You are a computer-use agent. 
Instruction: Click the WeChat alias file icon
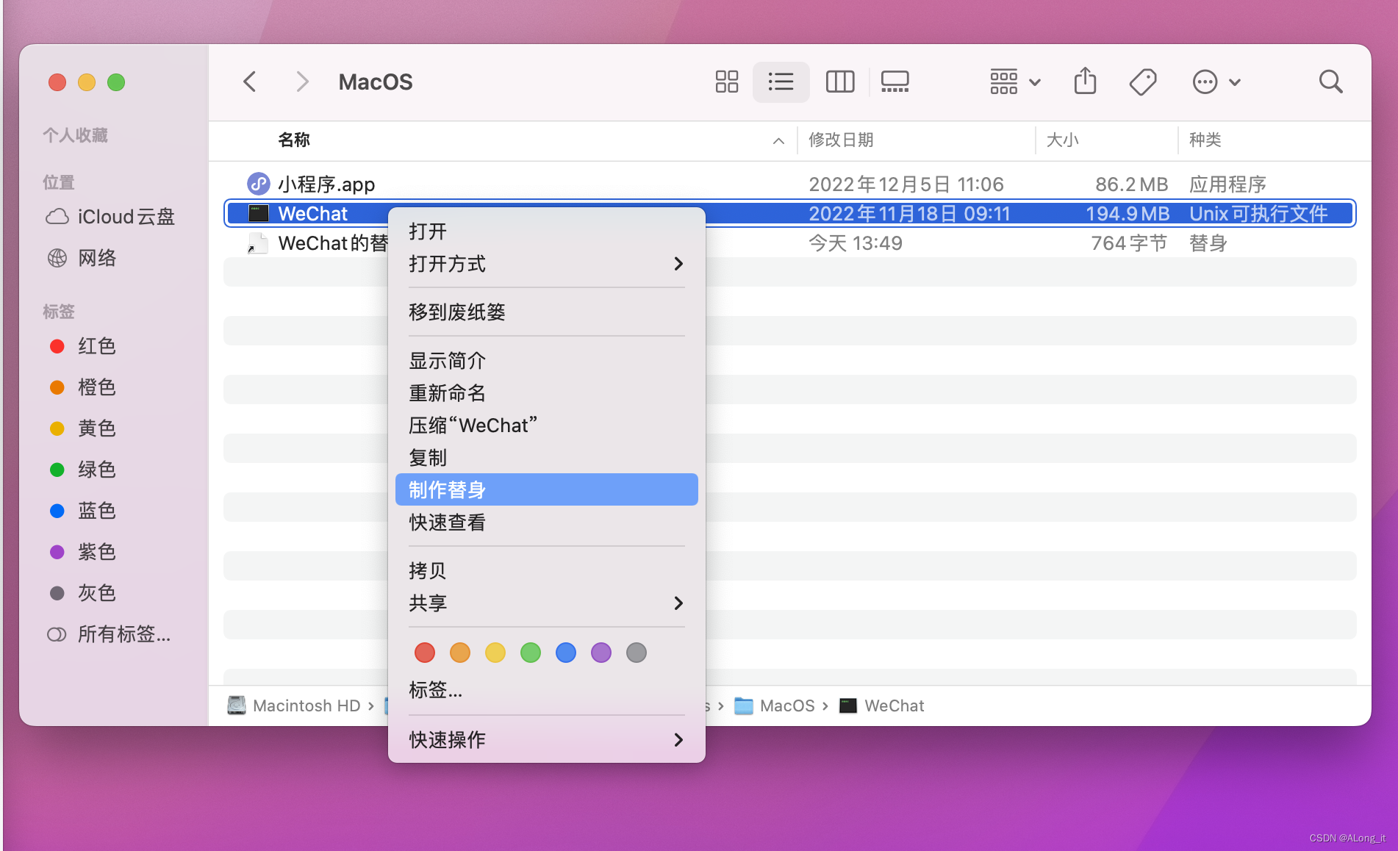[x=257, y=243]
